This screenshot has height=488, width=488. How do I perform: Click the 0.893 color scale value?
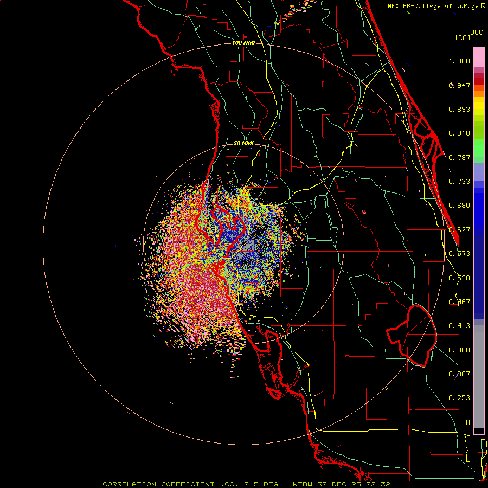coord(459,109)
